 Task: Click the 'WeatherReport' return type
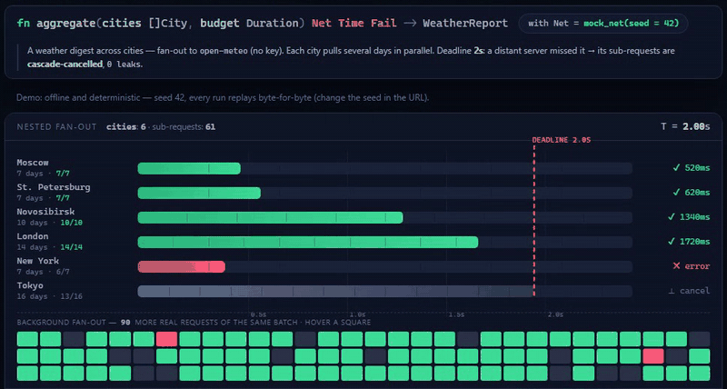click(465, 24)
